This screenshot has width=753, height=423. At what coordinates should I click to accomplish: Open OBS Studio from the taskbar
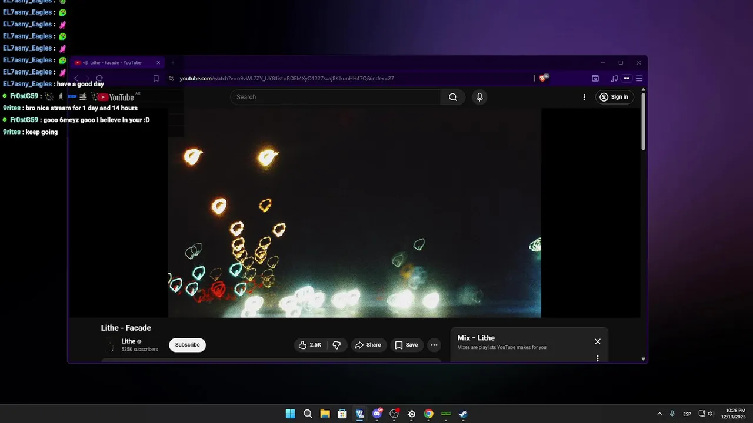(x=394, y=414)
